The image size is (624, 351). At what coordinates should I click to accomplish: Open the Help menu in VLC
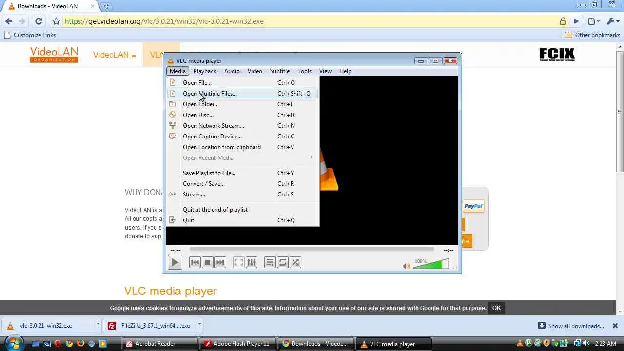(x=345, y=71)
